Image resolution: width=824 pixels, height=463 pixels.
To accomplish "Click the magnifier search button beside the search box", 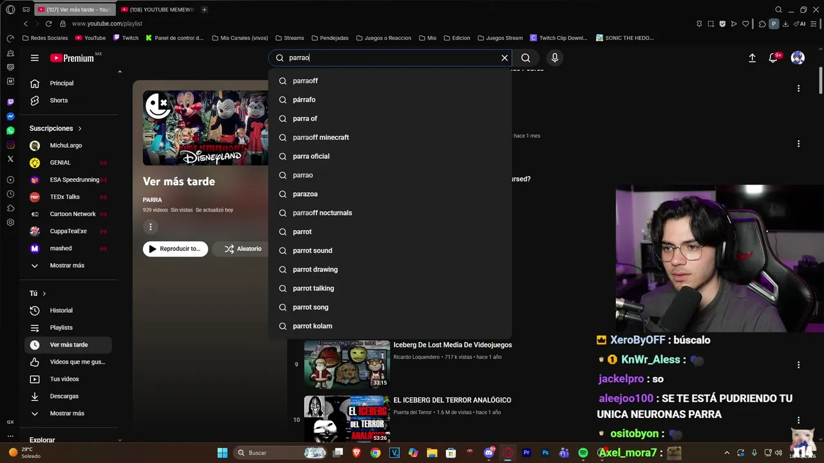I will [526, 58].
